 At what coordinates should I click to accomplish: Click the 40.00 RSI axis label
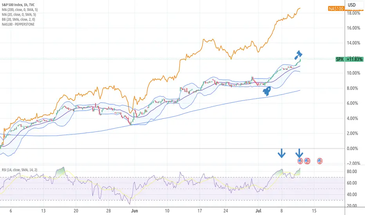[x=352, y=194]
